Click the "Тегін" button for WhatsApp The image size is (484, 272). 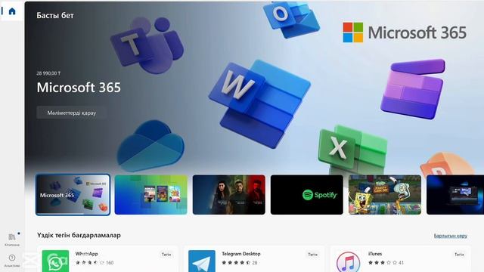point(166,255)
